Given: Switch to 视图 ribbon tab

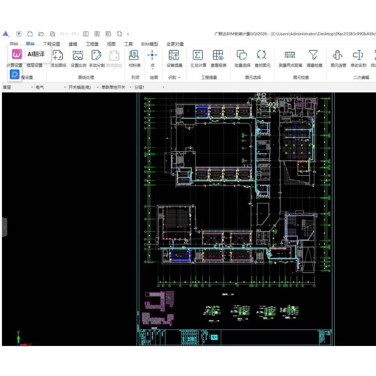Looking at the screenshot, I should (111, 44).
